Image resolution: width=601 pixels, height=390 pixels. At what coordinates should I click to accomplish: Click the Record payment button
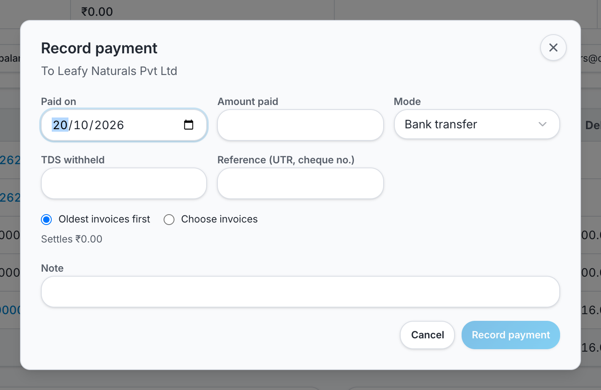(511, 335)
